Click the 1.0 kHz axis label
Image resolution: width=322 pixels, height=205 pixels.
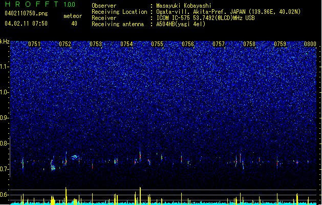pos(5,92)
